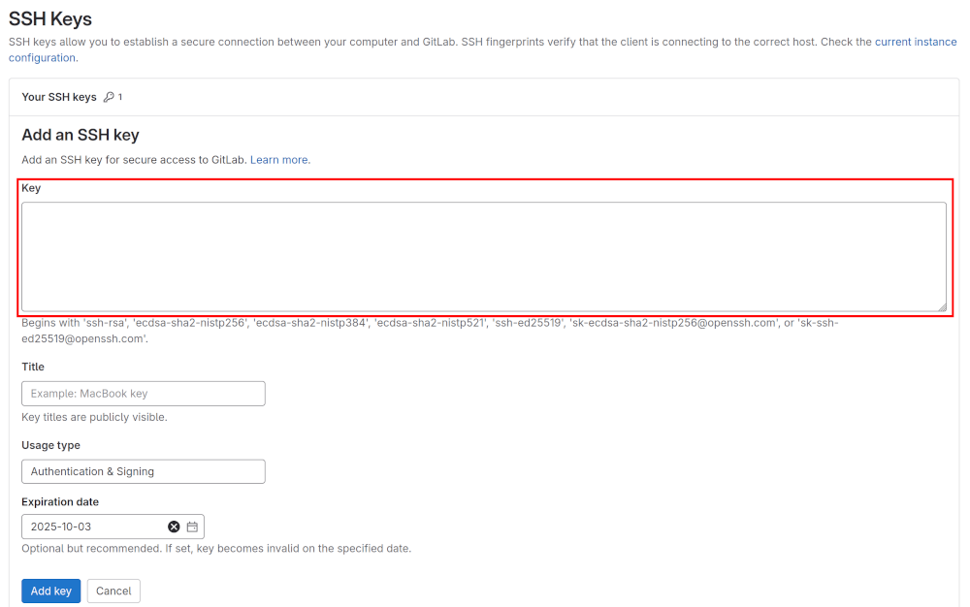Grab the Key text area resize handle
This screenshot has height=607, width=970.
(942, 306)
